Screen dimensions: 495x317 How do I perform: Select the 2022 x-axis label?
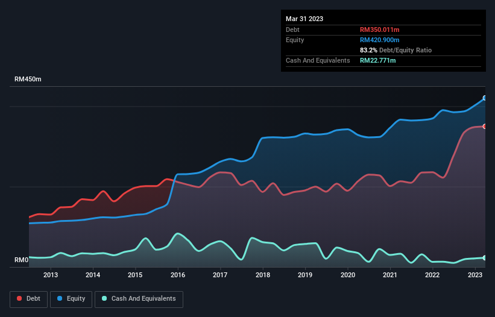coord(432,275)
